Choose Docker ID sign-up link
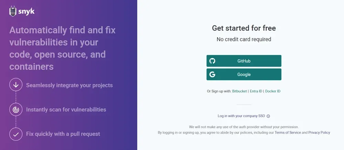The height and width of the screenshot is (150, 344). tap(273, 91)
